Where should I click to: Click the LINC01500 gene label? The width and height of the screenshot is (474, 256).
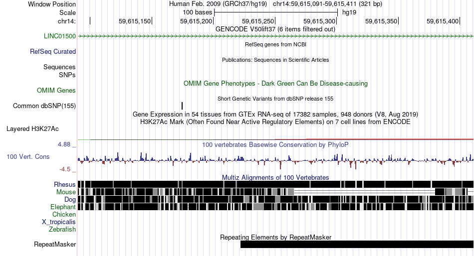(60, 36)
